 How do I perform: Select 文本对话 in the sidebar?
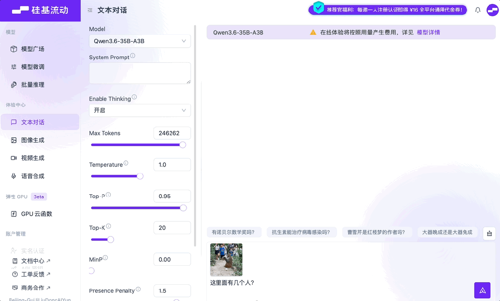pos(40,122)
